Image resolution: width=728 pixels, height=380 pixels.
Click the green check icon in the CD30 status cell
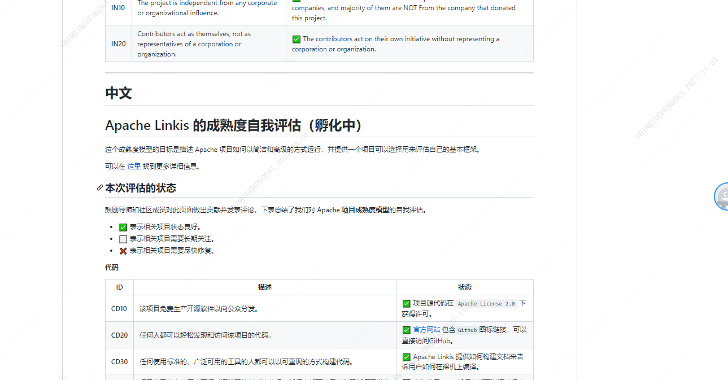pyautogui.click(x=406, y=357)
